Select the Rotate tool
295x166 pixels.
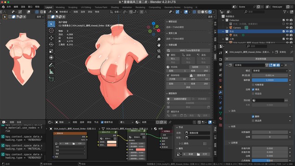[51, 44]
